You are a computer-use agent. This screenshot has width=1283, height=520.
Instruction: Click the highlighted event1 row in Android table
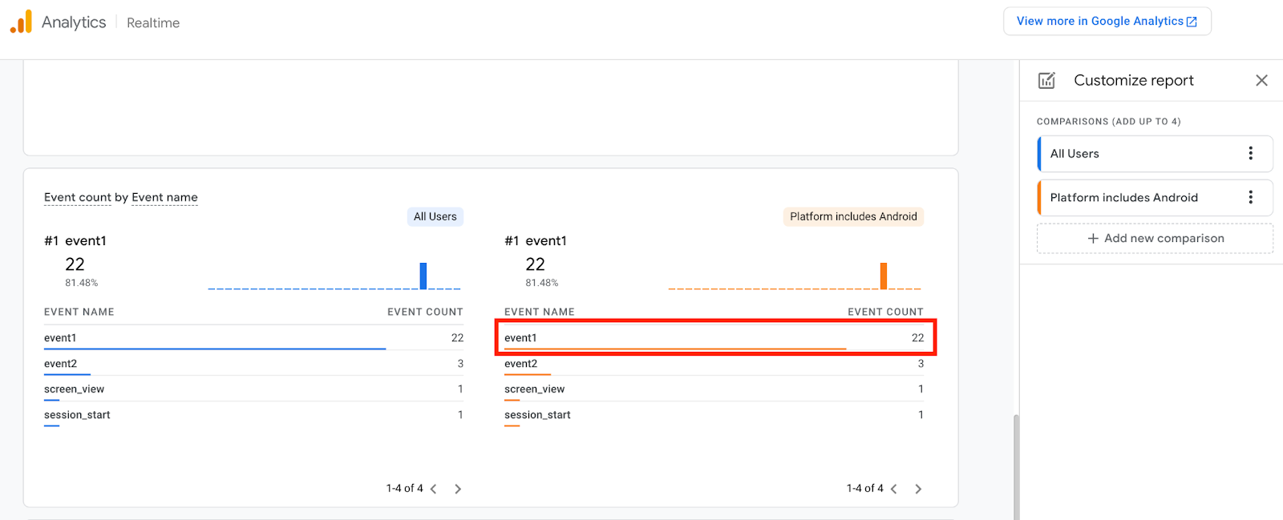pos(714,338)
